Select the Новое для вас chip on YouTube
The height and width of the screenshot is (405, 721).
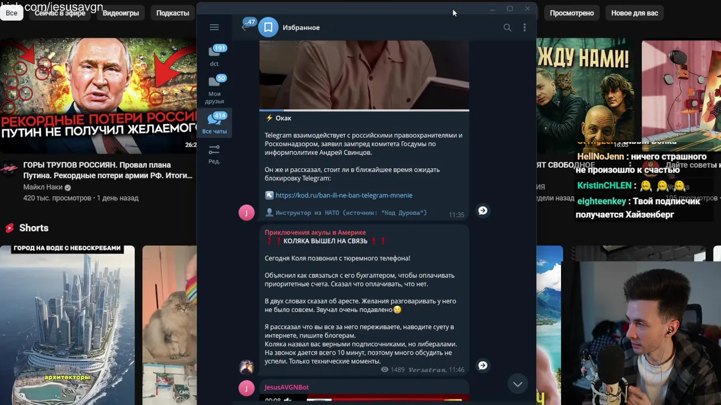(634, 13)
